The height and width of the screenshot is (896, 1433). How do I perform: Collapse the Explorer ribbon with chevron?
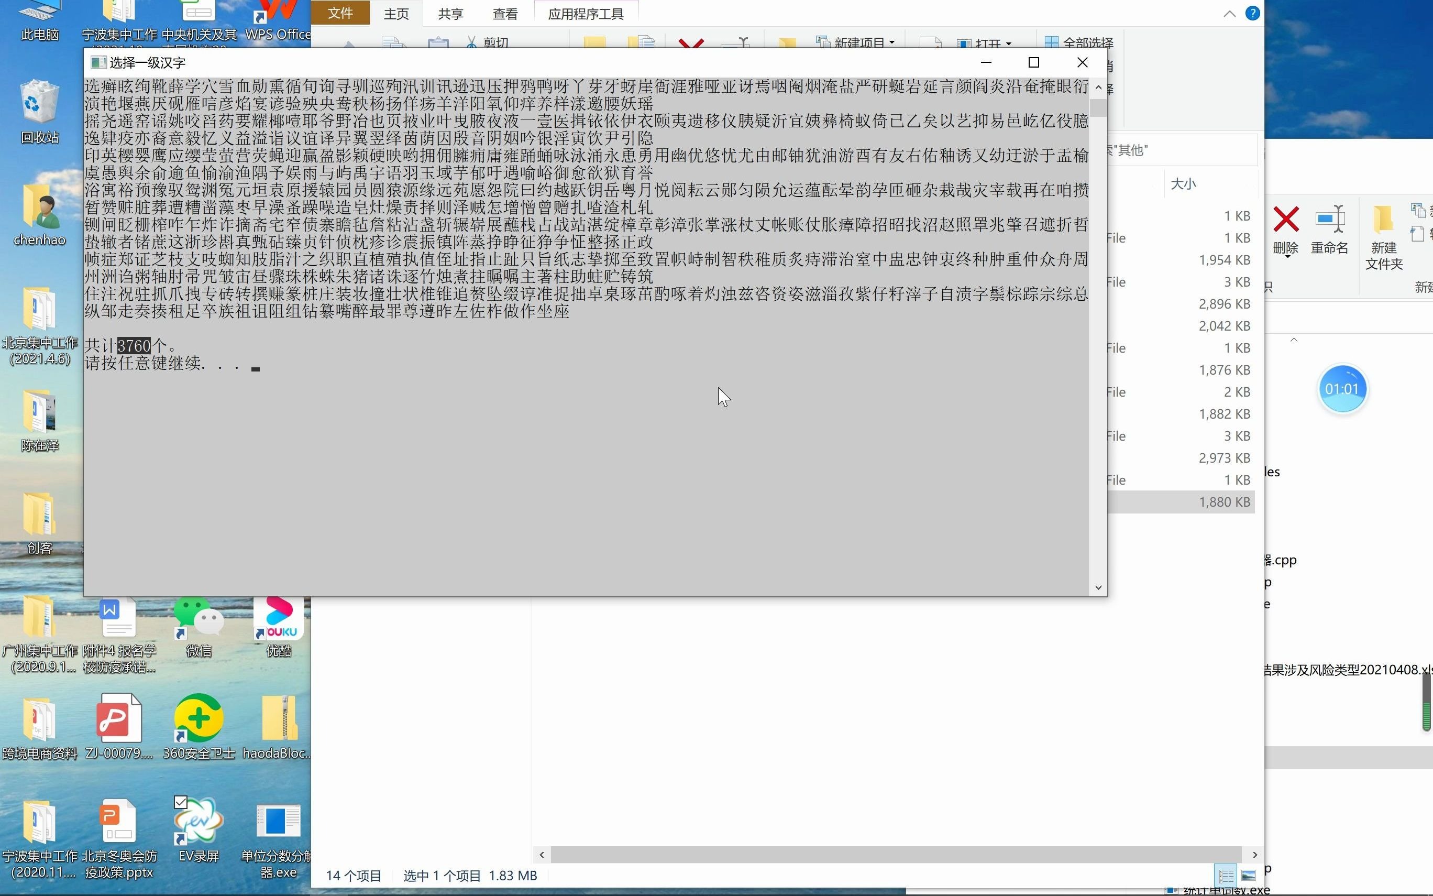click(x=1229, y=14)
